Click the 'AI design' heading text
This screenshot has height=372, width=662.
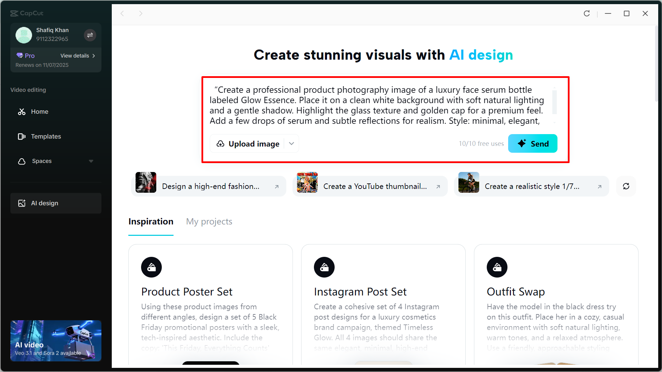click(481, 55)
